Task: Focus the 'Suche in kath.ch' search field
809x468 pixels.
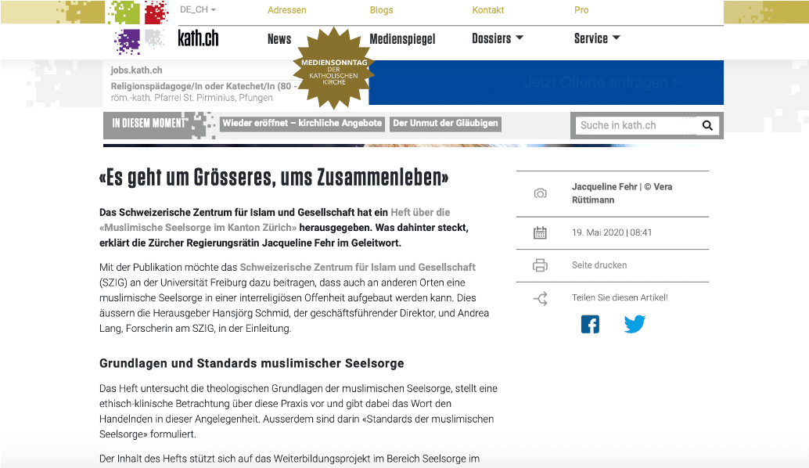Action: 637,125
